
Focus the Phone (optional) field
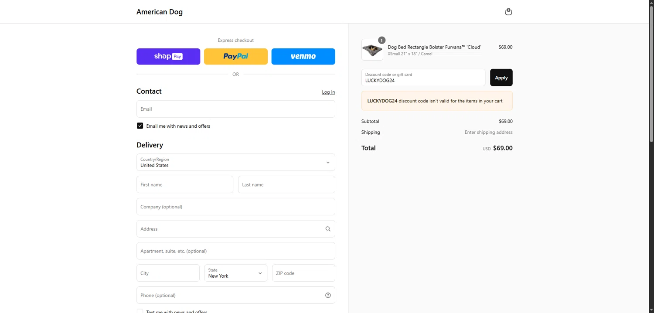(236, 295)
